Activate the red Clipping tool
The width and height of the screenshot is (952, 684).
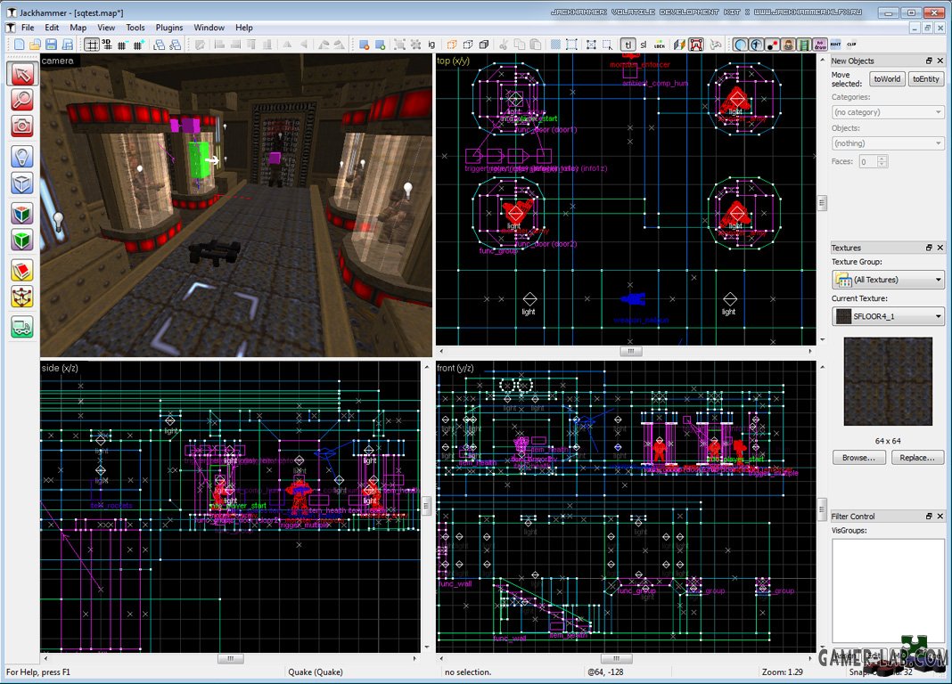(22, 271)
